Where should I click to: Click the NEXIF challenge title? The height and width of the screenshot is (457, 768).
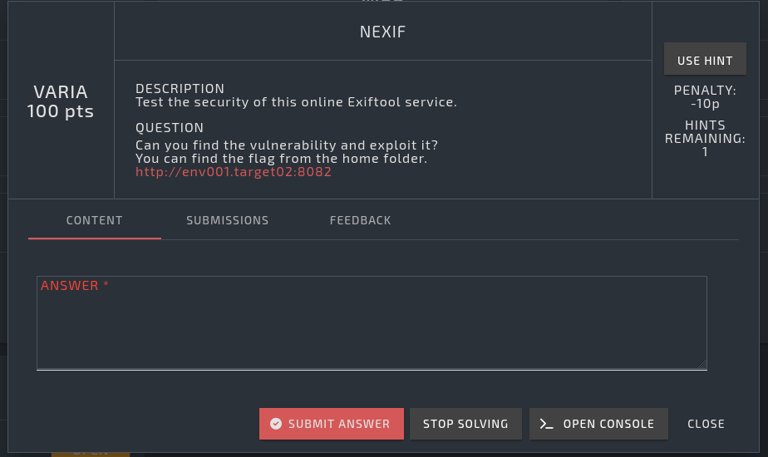click(382, 33)
